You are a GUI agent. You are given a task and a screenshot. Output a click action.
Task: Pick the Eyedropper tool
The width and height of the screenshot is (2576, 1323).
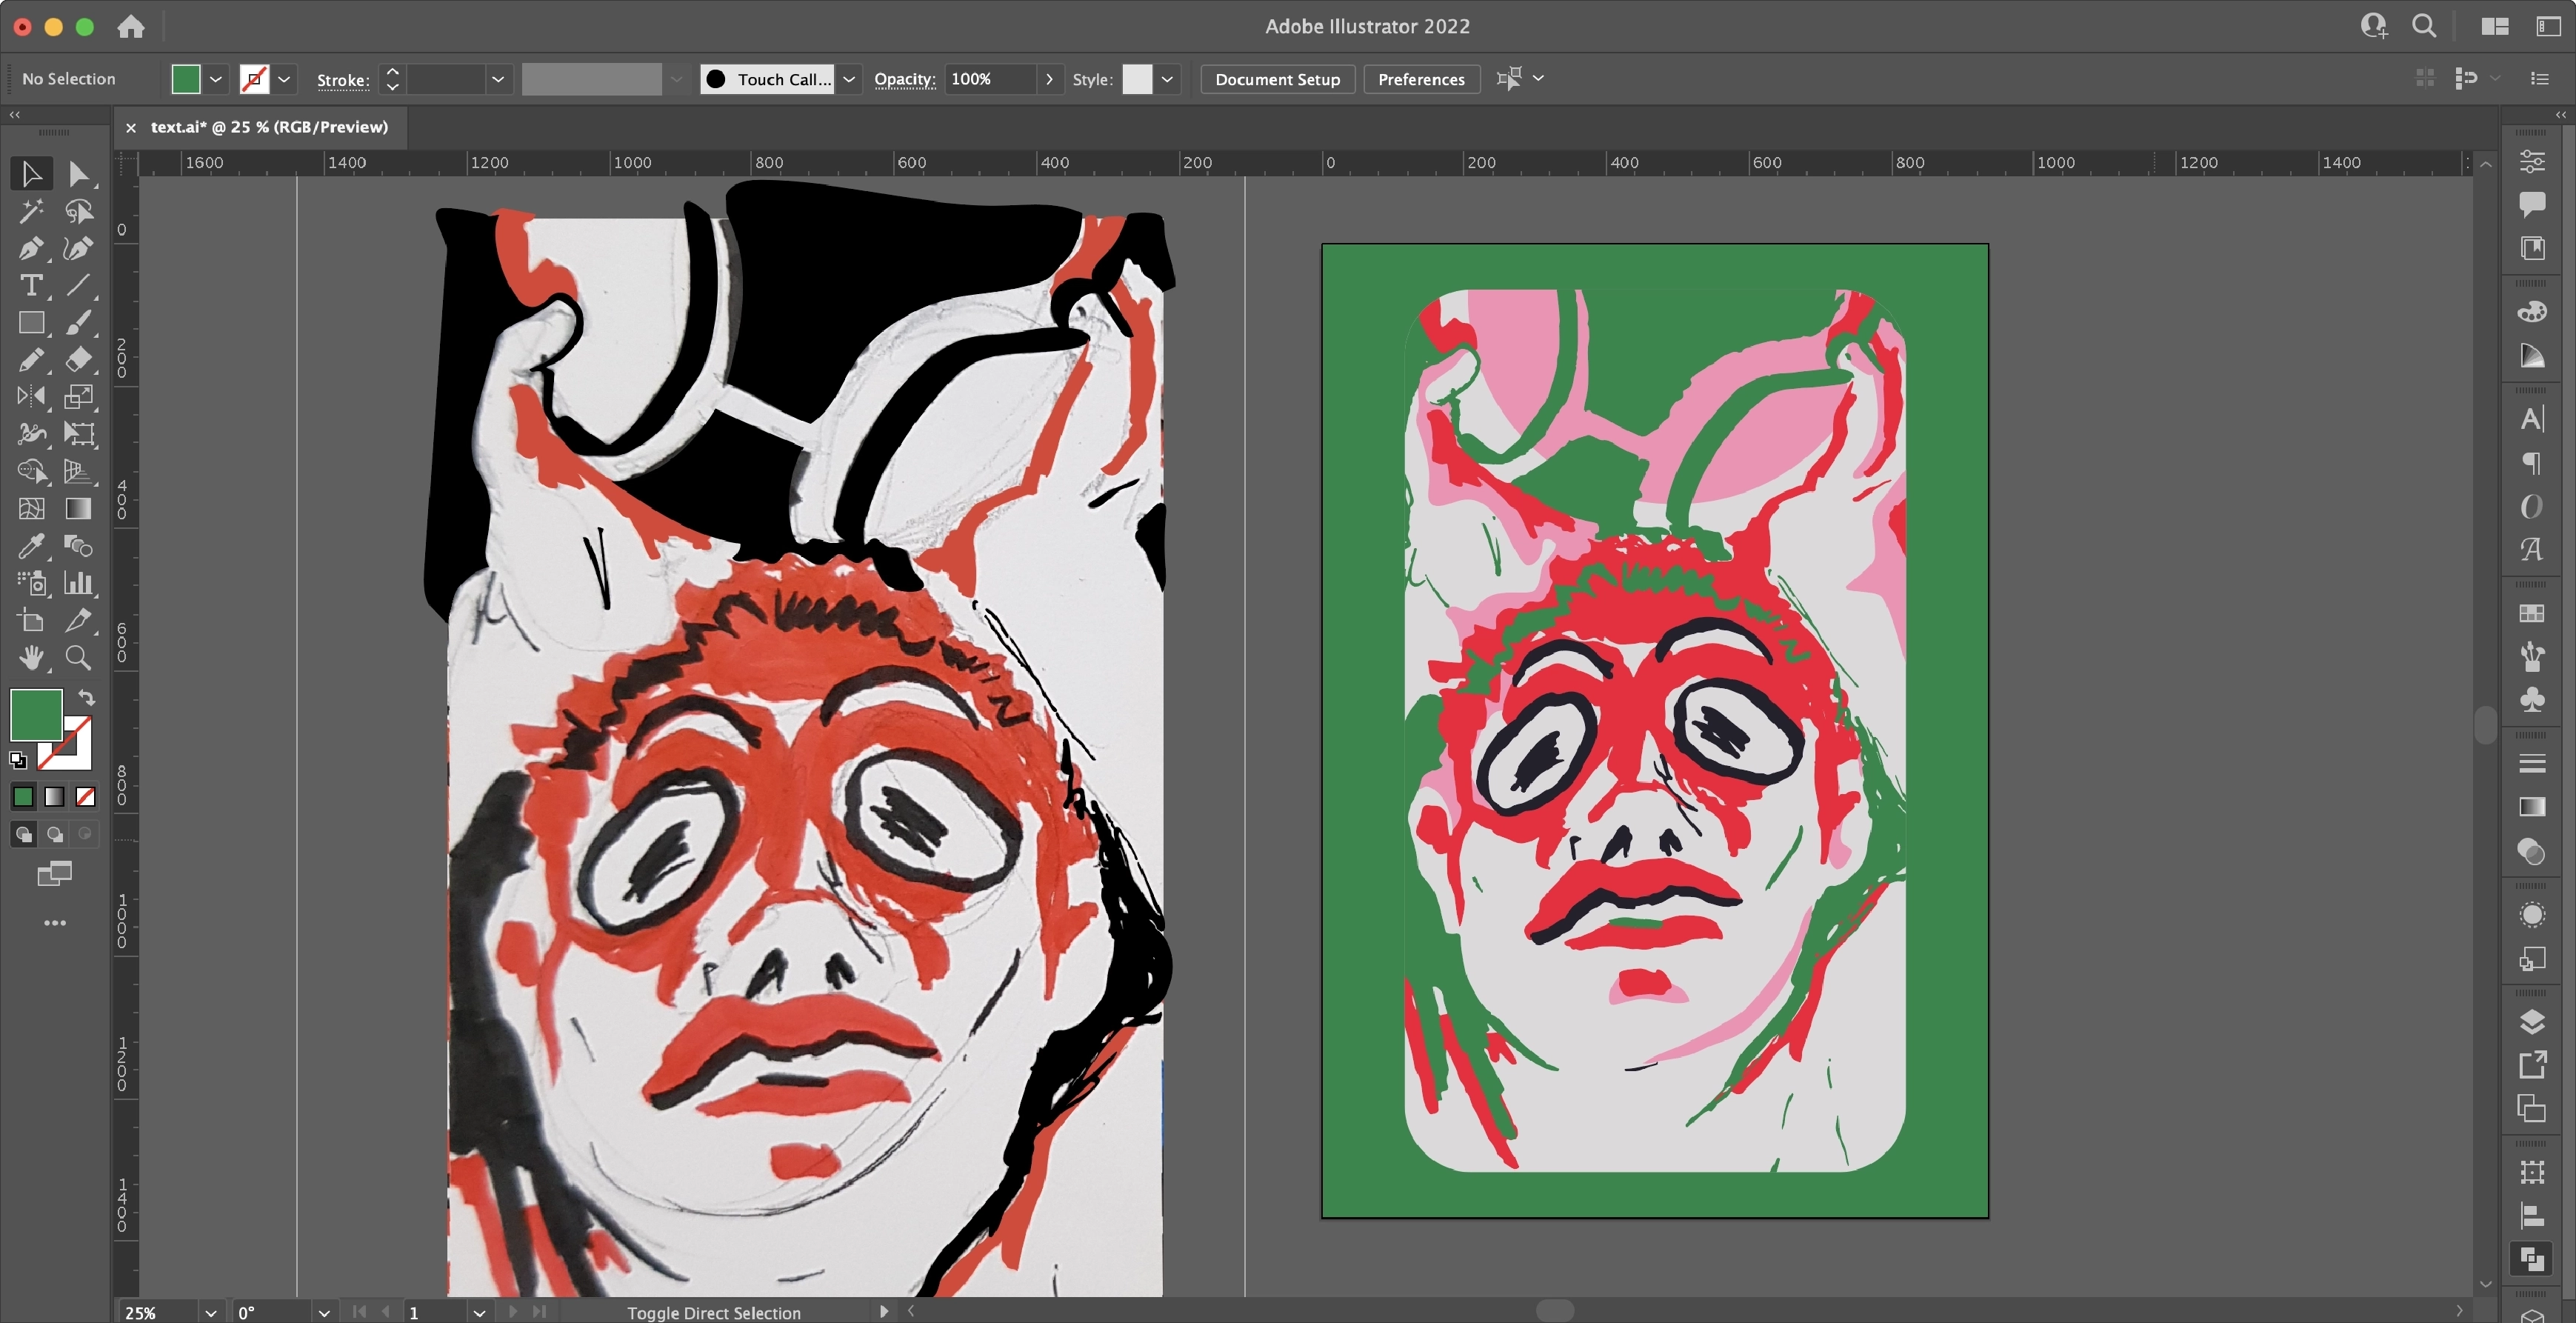[31, 546]
